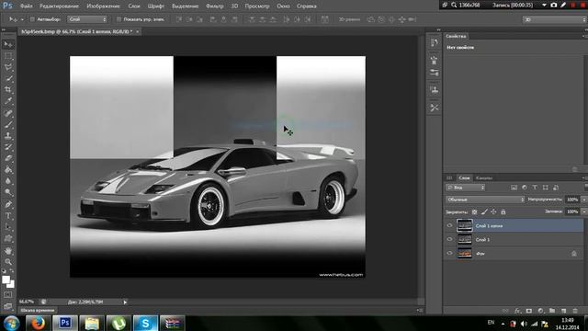Select the Healing Brush tool
This screenshot has width=588, height=331.
point(8,113)
